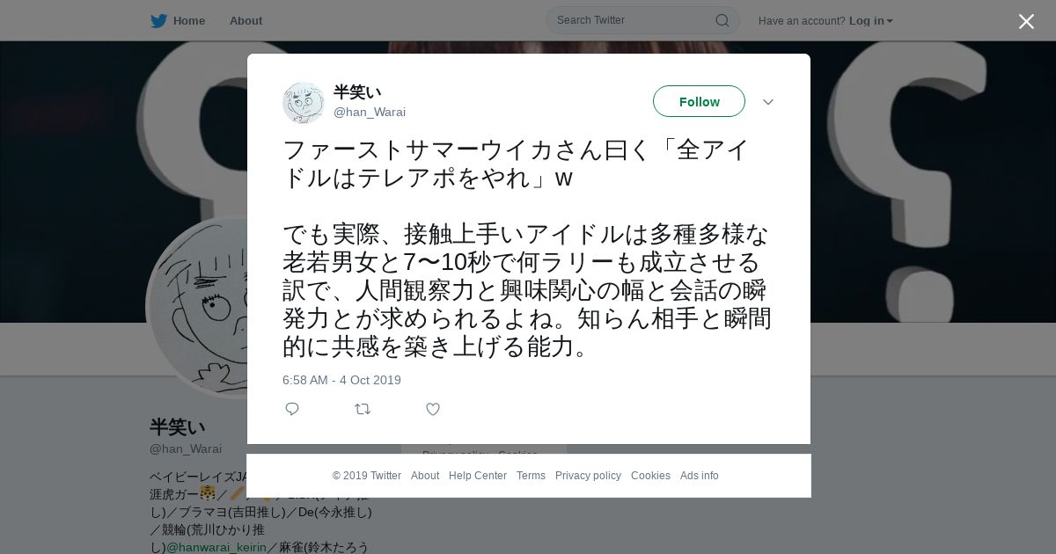Image resolution: width=1056 pixels, height=554 pixels.
Task: Open the Help Center footer link
Action: 478,476
